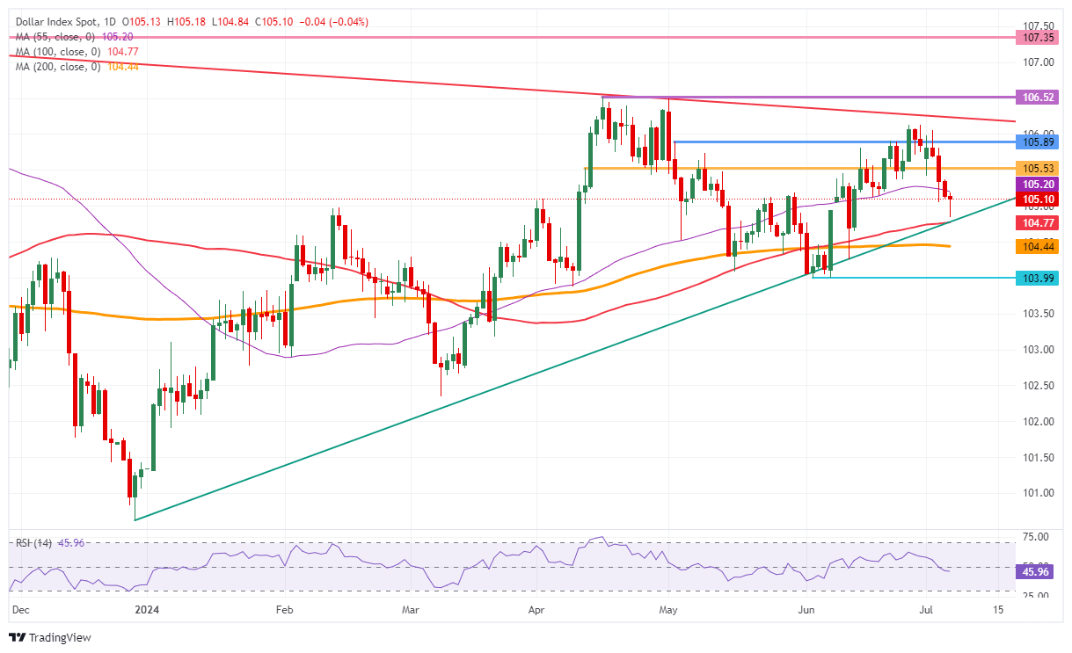Click the RSI (14) indicator label
1072x653 pixels.
click(33, 543)
